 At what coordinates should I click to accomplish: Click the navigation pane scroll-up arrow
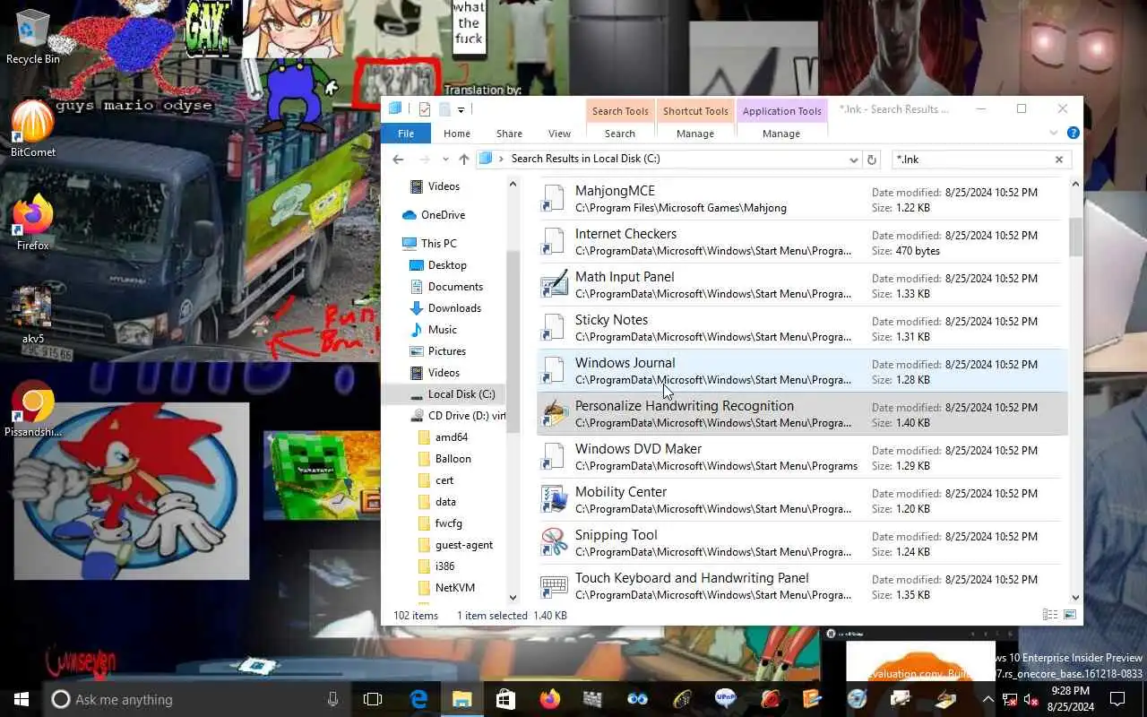[x=513, y=184]
